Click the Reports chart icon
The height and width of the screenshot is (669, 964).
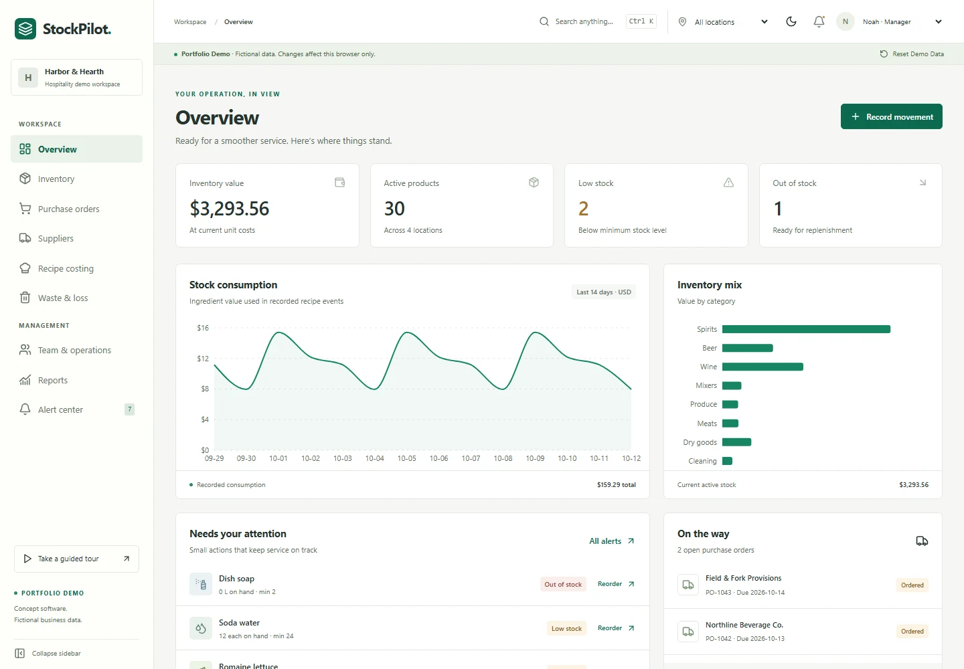[x=25, y=380]
